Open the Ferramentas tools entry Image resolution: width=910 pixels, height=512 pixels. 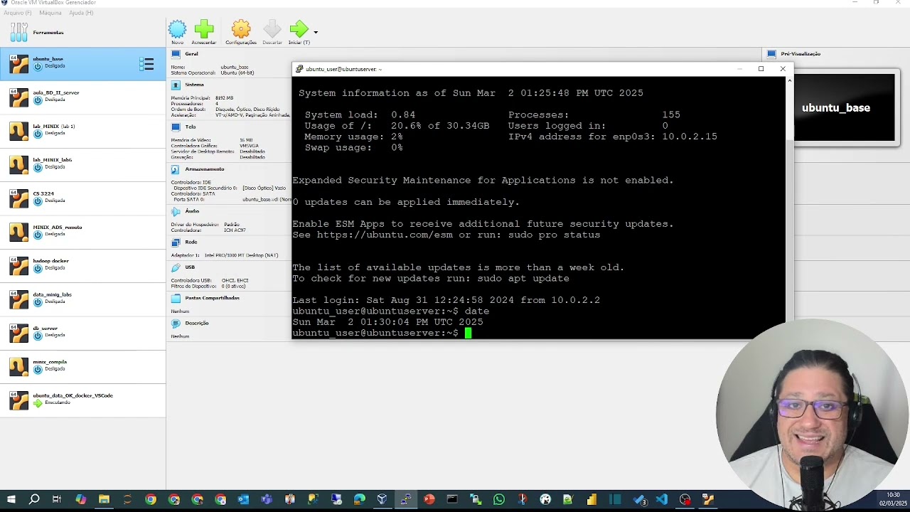[82, 32]
